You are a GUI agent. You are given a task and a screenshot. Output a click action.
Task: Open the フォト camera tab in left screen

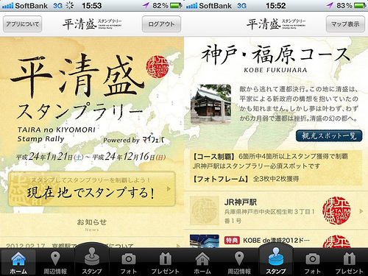pos(129,262)
